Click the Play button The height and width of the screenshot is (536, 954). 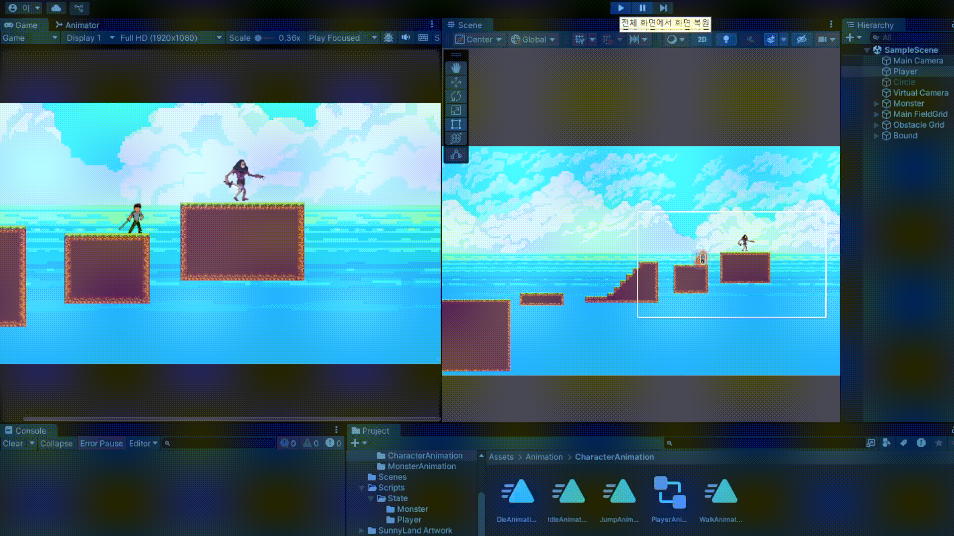[620, 8]
